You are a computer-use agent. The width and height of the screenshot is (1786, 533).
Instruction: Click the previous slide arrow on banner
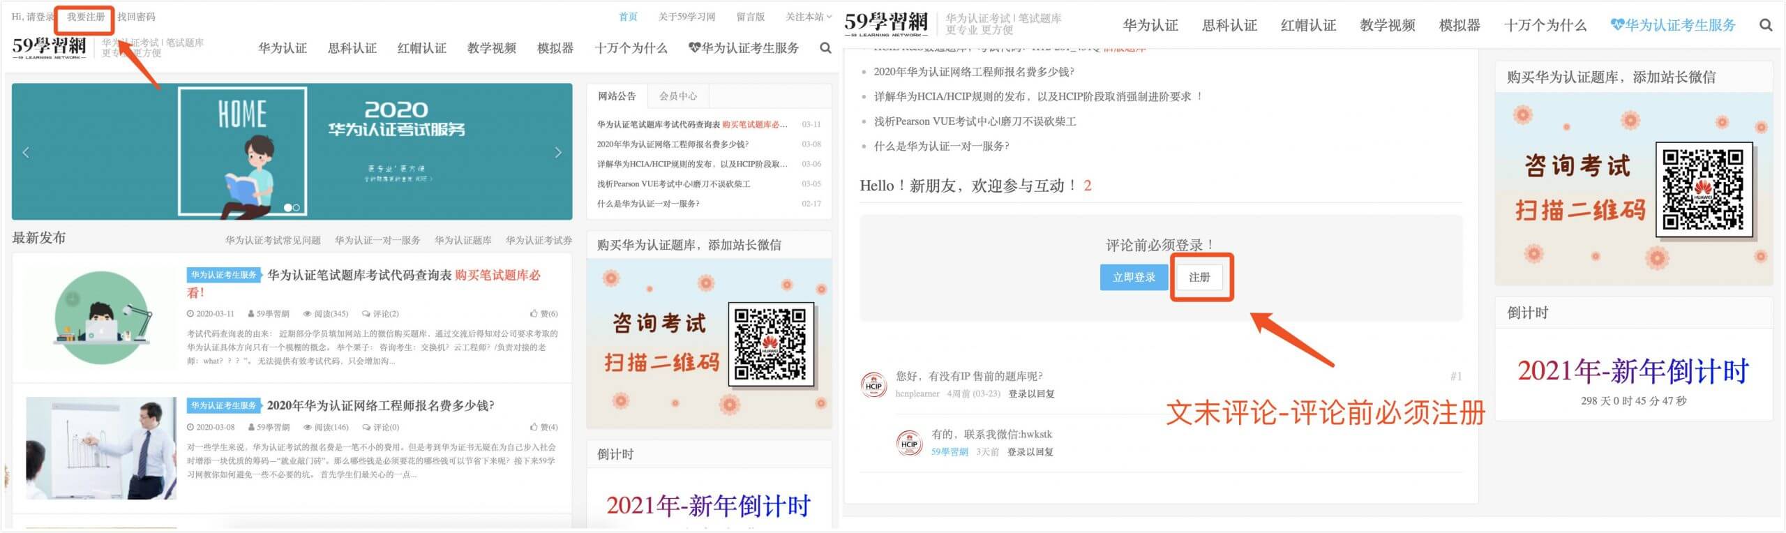[x=26, y=152]
